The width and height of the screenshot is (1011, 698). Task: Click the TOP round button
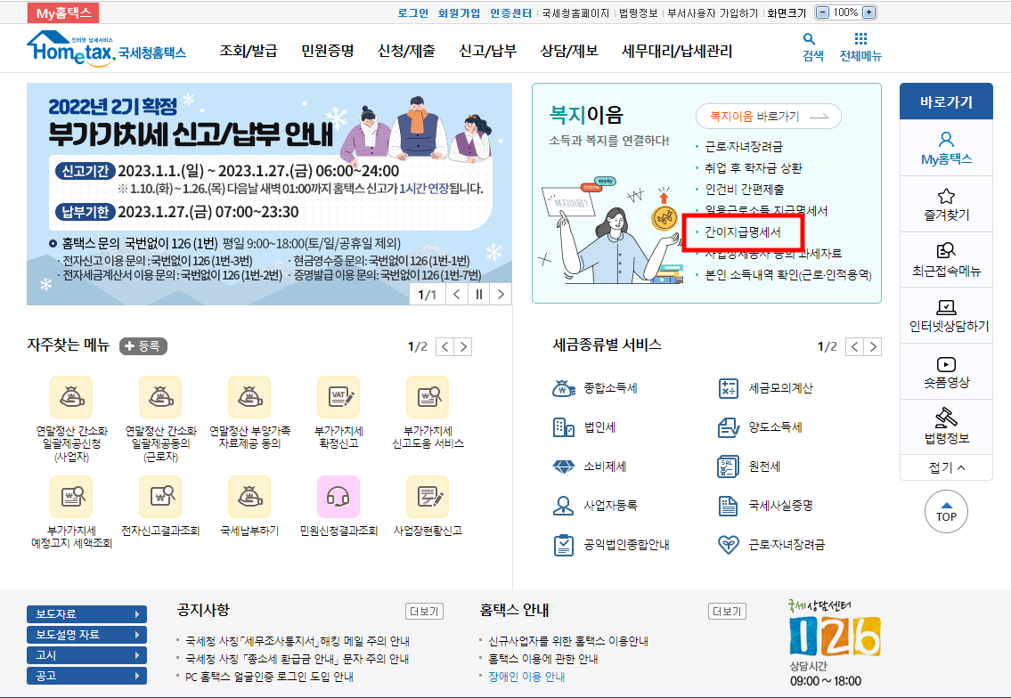(x=946, y=512)
